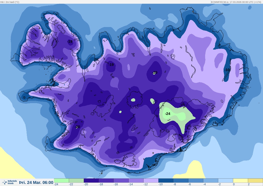This screenshot has width=263, height=186.
Task: Select the -10 to -8 dark blue legend swatch
Action: click(166, 180)
